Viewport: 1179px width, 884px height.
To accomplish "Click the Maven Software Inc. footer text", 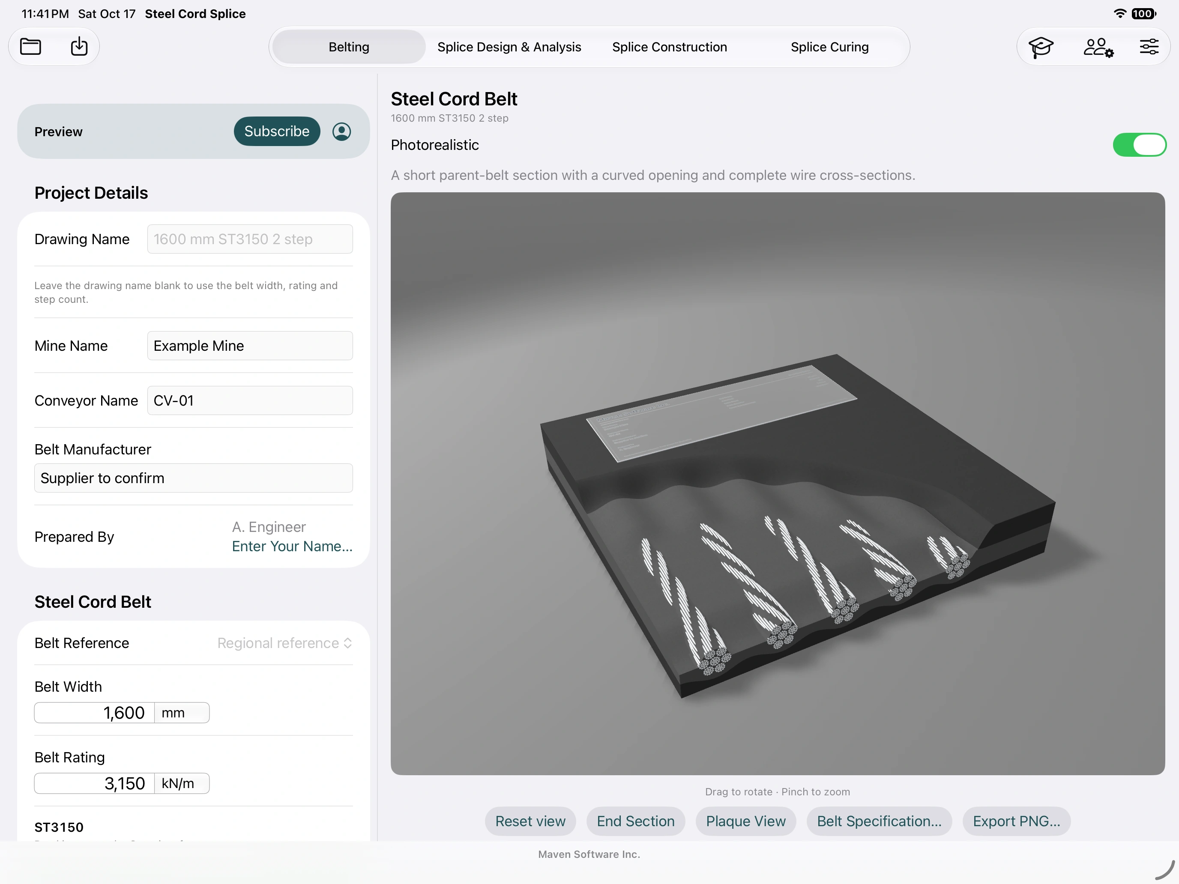I will point(589,854).
